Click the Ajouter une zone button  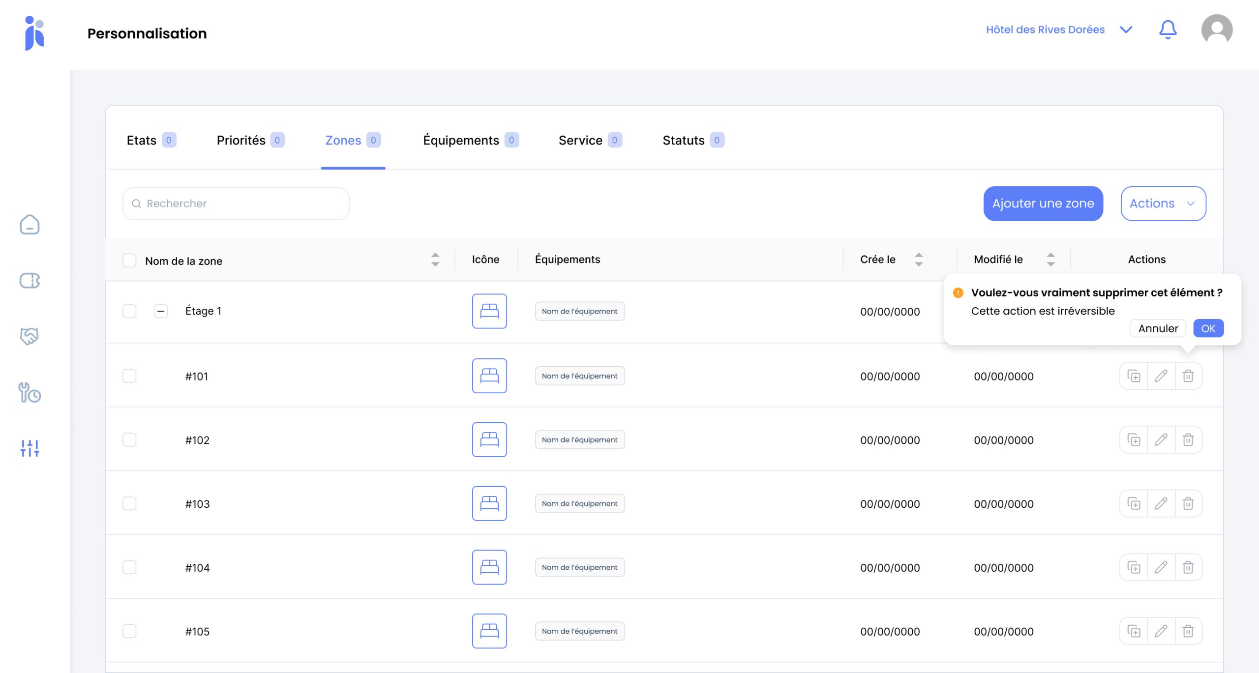click(1043, 204)
